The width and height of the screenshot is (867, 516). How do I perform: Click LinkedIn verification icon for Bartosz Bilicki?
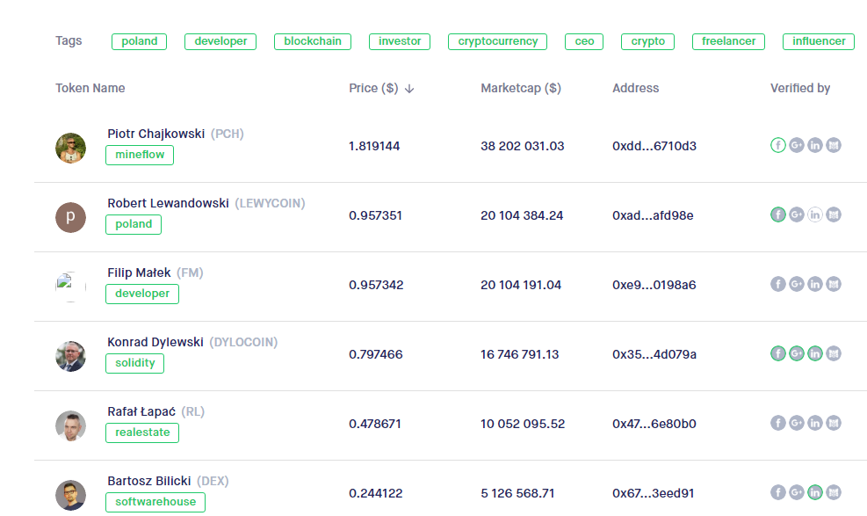(x=815, y=492)
